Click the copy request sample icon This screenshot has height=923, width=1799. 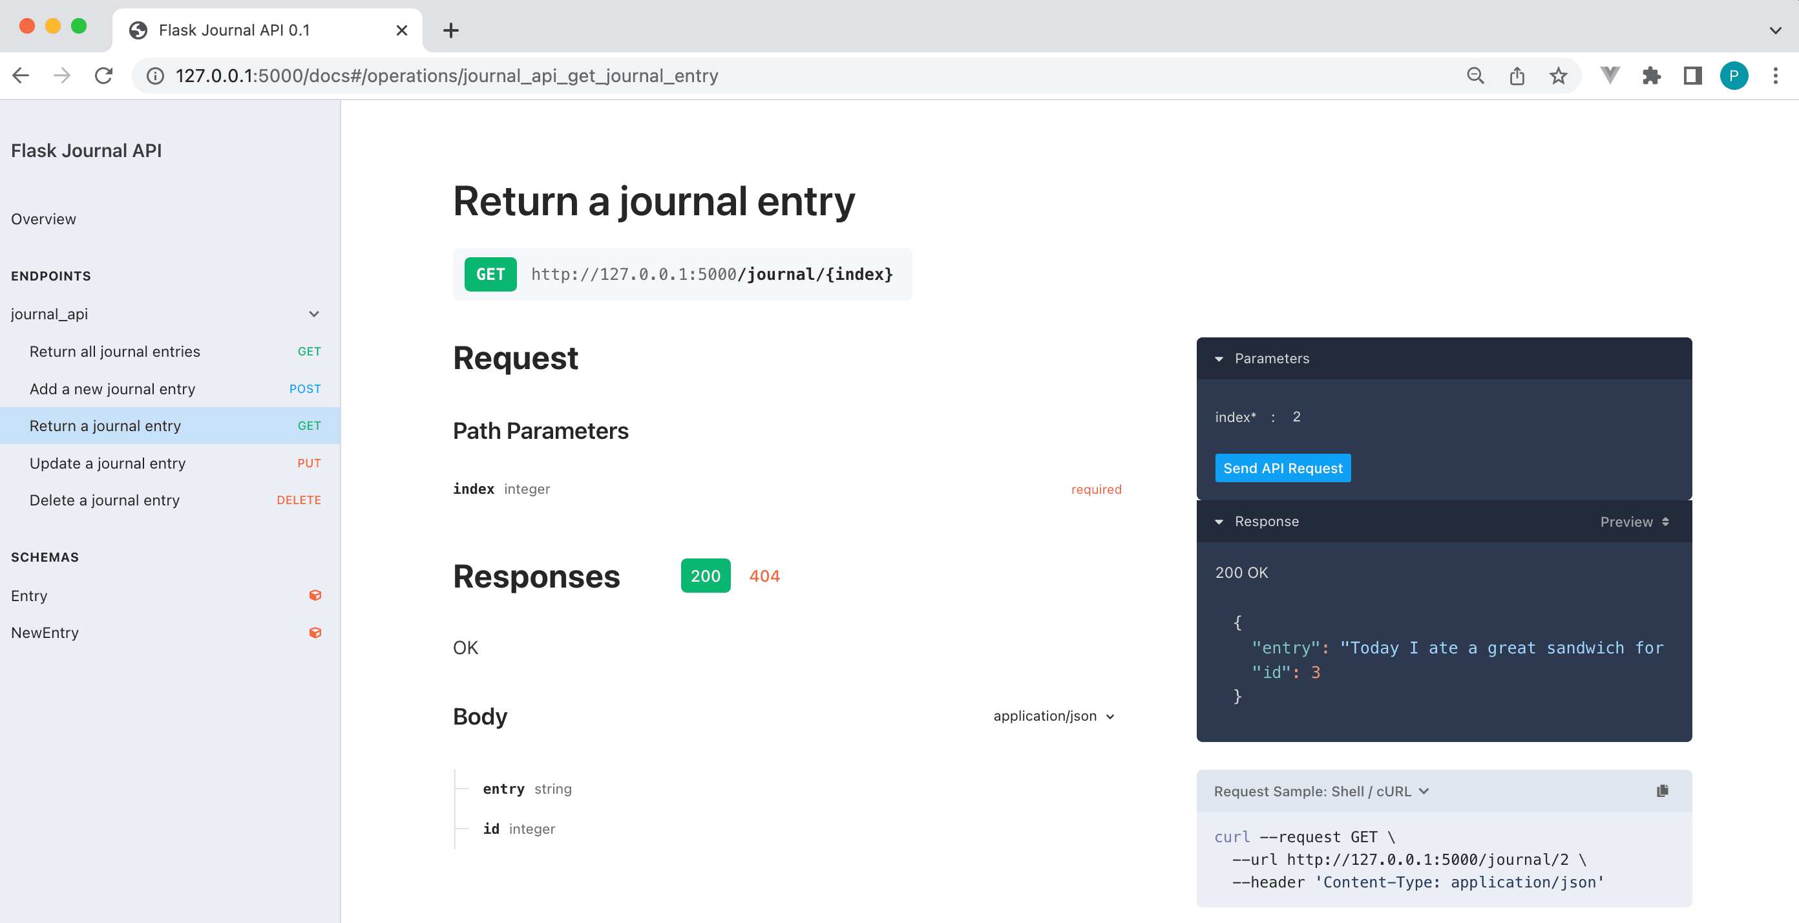(x=1662, y=790)
